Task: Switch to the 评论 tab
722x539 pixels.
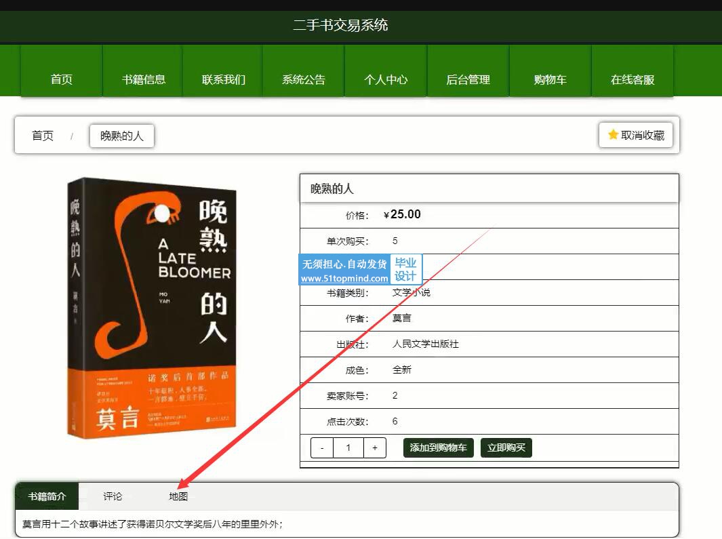Action: pos(113,496)
